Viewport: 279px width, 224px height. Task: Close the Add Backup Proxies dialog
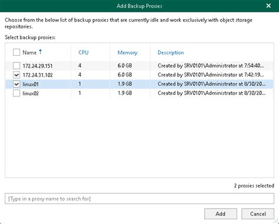(268, 6)
